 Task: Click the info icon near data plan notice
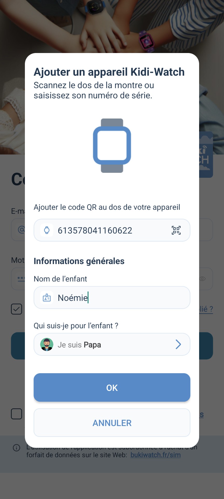(x=17, y=448)
